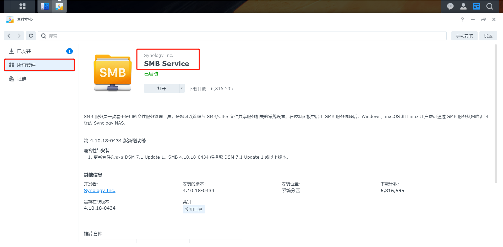The height and width of the screenshot is (247, 503).
Task: Maximize the Package Center window
Action: 483,19
